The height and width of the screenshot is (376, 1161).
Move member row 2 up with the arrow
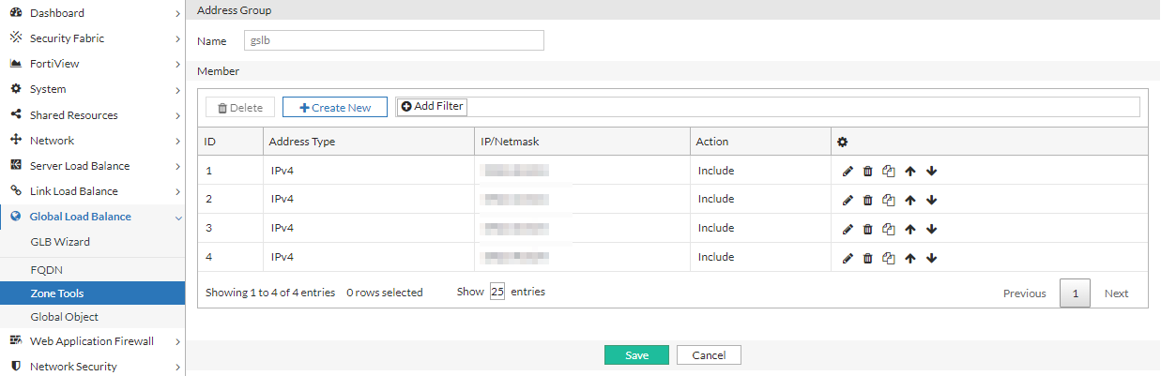coord(909,200)
